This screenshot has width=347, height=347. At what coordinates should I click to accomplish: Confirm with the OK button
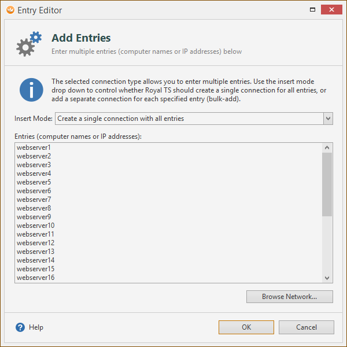tap(246, 327)
